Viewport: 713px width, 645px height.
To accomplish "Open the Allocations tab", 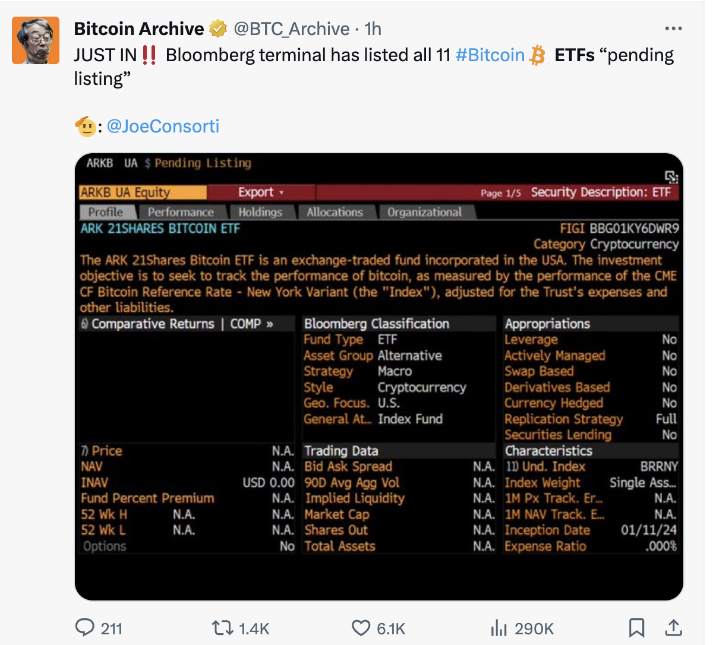I will click(x=335, y=212).
